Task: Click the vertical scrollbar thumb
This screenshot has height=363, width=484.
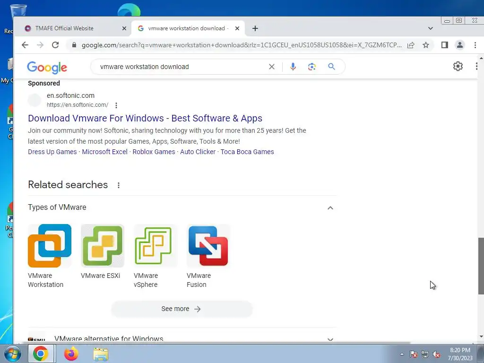Action: [x=481, y=266]
